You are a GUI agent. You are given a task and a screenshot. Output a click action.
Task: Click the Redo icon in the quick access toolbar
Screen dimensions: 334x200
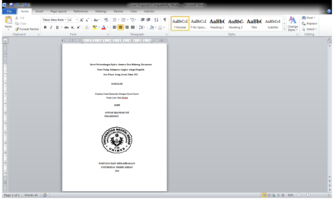25,5
